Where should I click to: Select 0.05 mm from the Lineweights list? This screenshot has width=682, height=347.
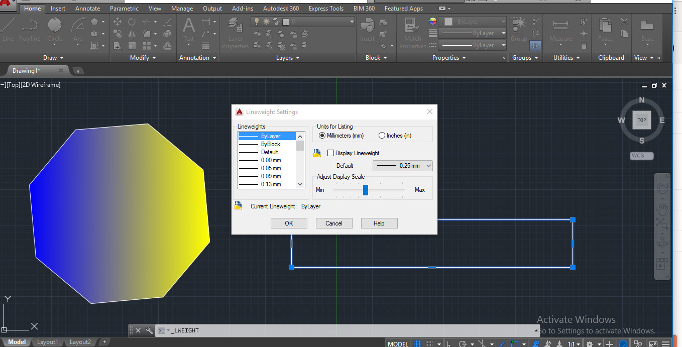pyautogui.click(x=271, y=168)
